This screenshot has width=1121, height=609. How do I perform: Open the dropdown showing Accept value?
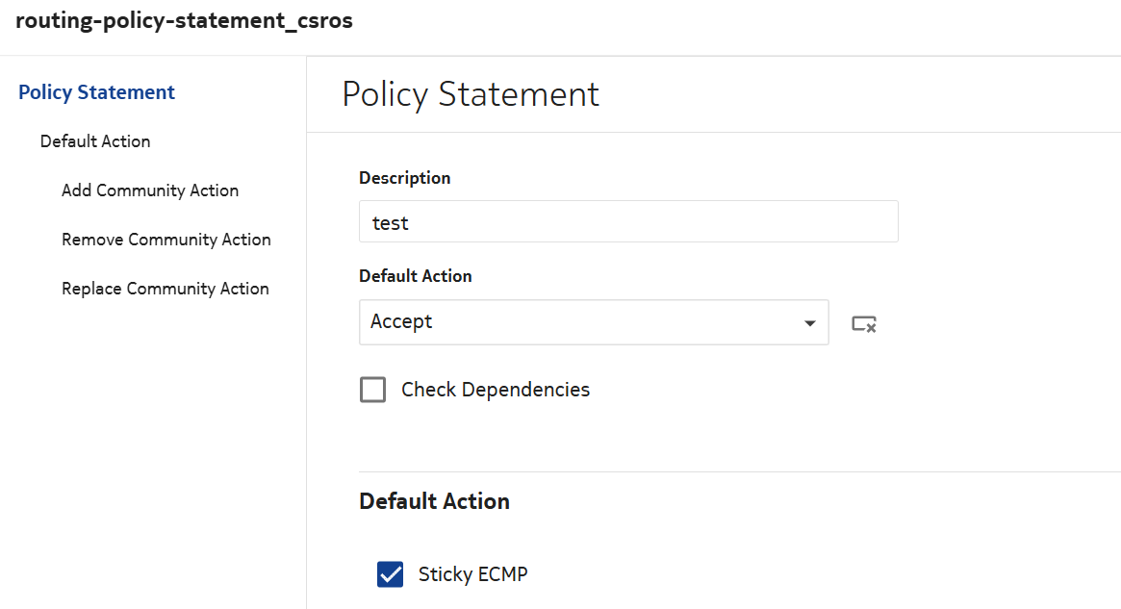[x=577, y=322]
